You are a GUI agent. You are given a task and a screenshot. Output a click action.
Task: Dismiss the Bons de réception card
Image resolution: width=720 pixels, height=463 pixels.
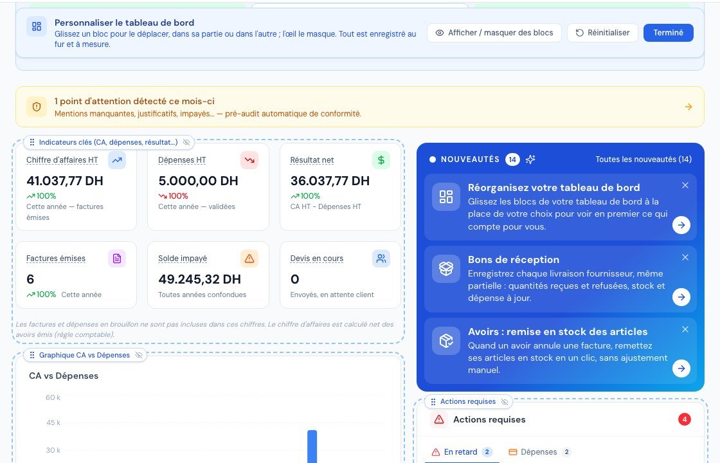tap(685, 257)
